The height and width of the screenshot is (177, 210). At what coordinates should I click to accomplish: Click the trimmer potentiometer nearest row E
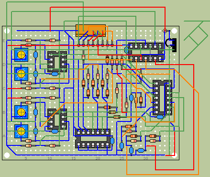pyautogui.click(x=21, y=55)
